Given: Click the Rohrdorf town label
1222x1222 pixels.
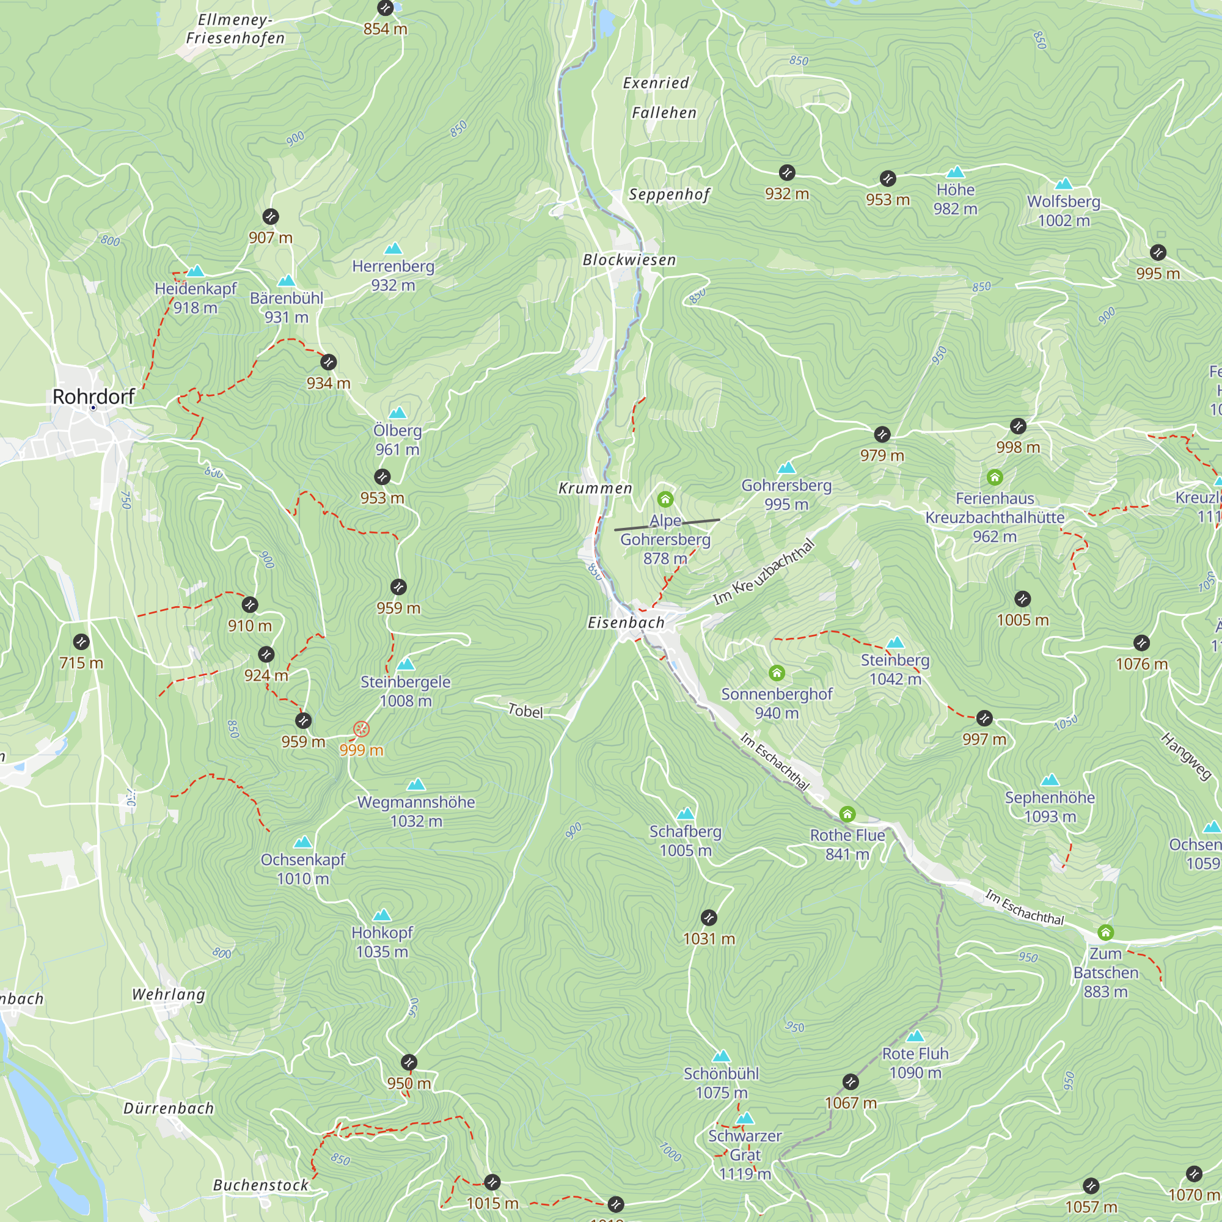Looking at the screenshot, I should click(x=93, y=397).
